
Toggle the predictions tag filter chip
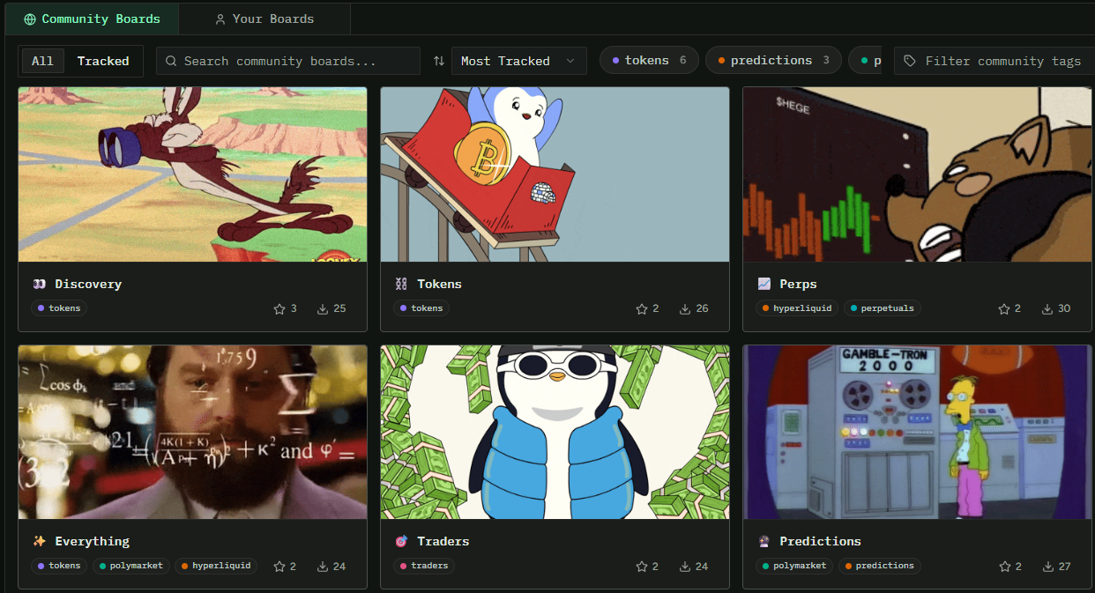pos(772,60)
